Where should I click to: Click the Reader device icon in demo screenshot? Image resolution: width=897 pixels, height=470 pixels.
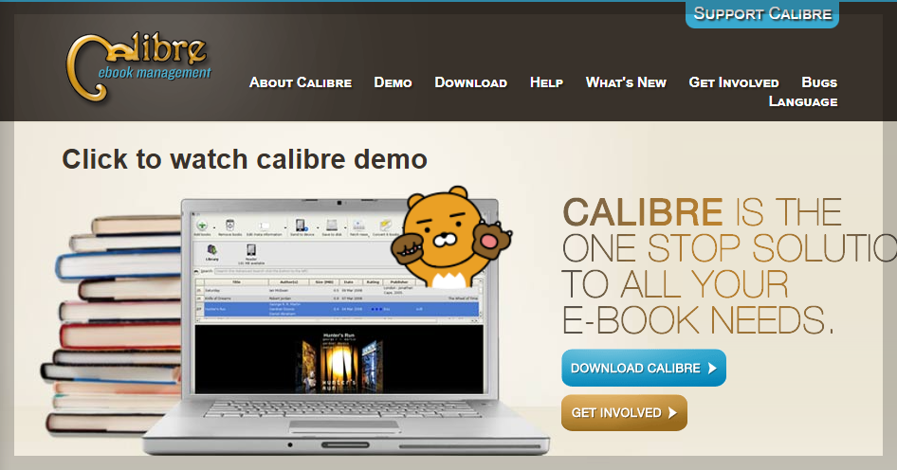250,252
